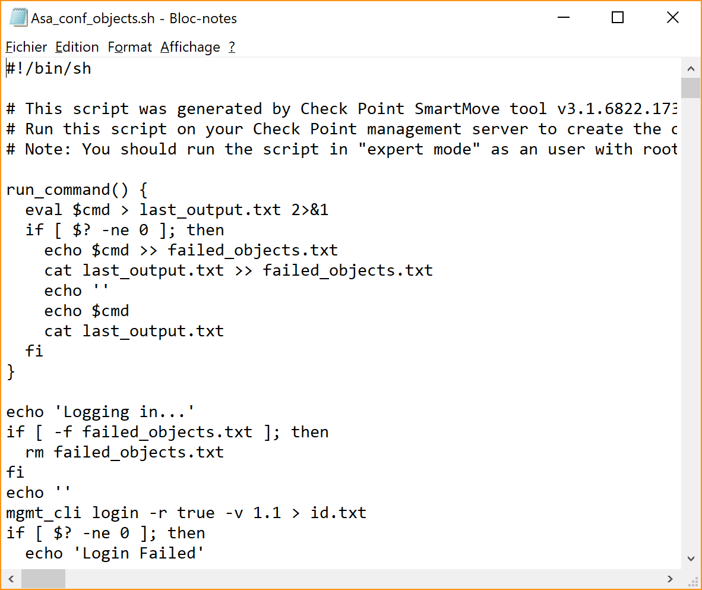Viewport: 702px width, 590px height.
Task: Click the window resize grip corner
Action: coord(692,580)
